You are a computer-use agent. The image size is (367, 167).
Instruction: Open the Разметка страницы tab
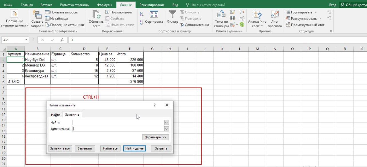(75, 5)
